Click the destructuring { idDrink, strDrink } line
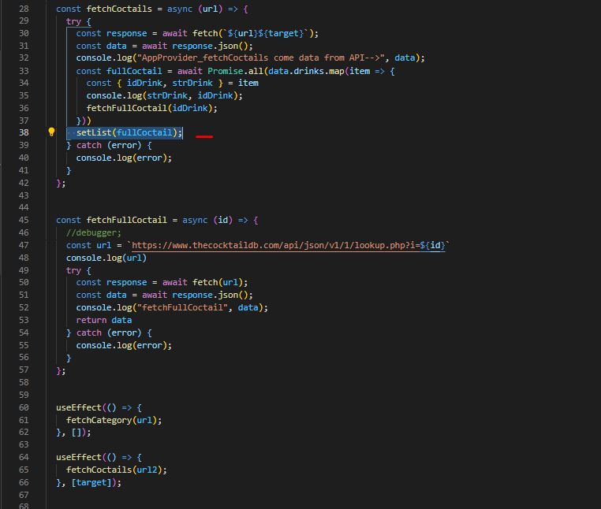Screen dimensions: 601x509 (x=172, y=83)
